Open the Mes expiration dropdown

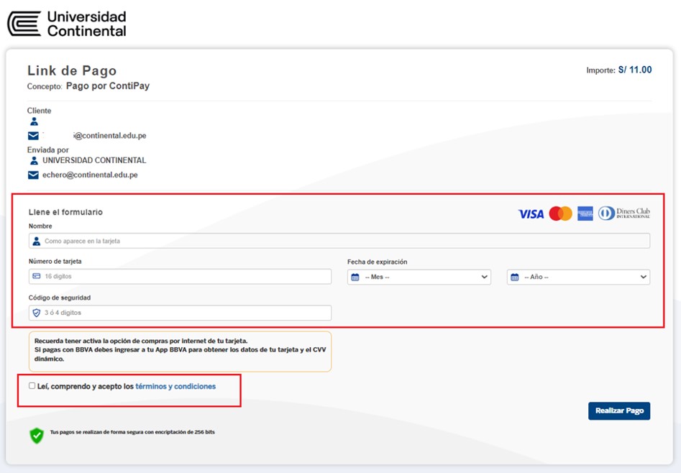pyautogui.click(x=419, y=277)
